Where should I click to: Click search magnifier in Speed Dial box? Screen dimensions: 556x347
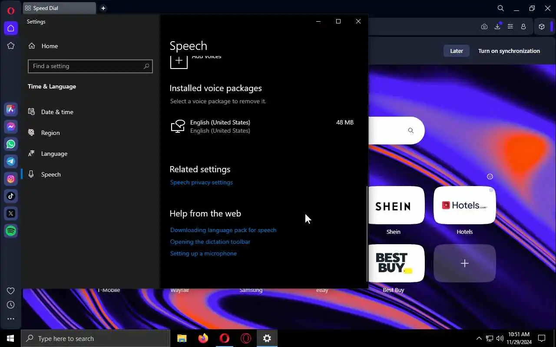pos(411,131)
